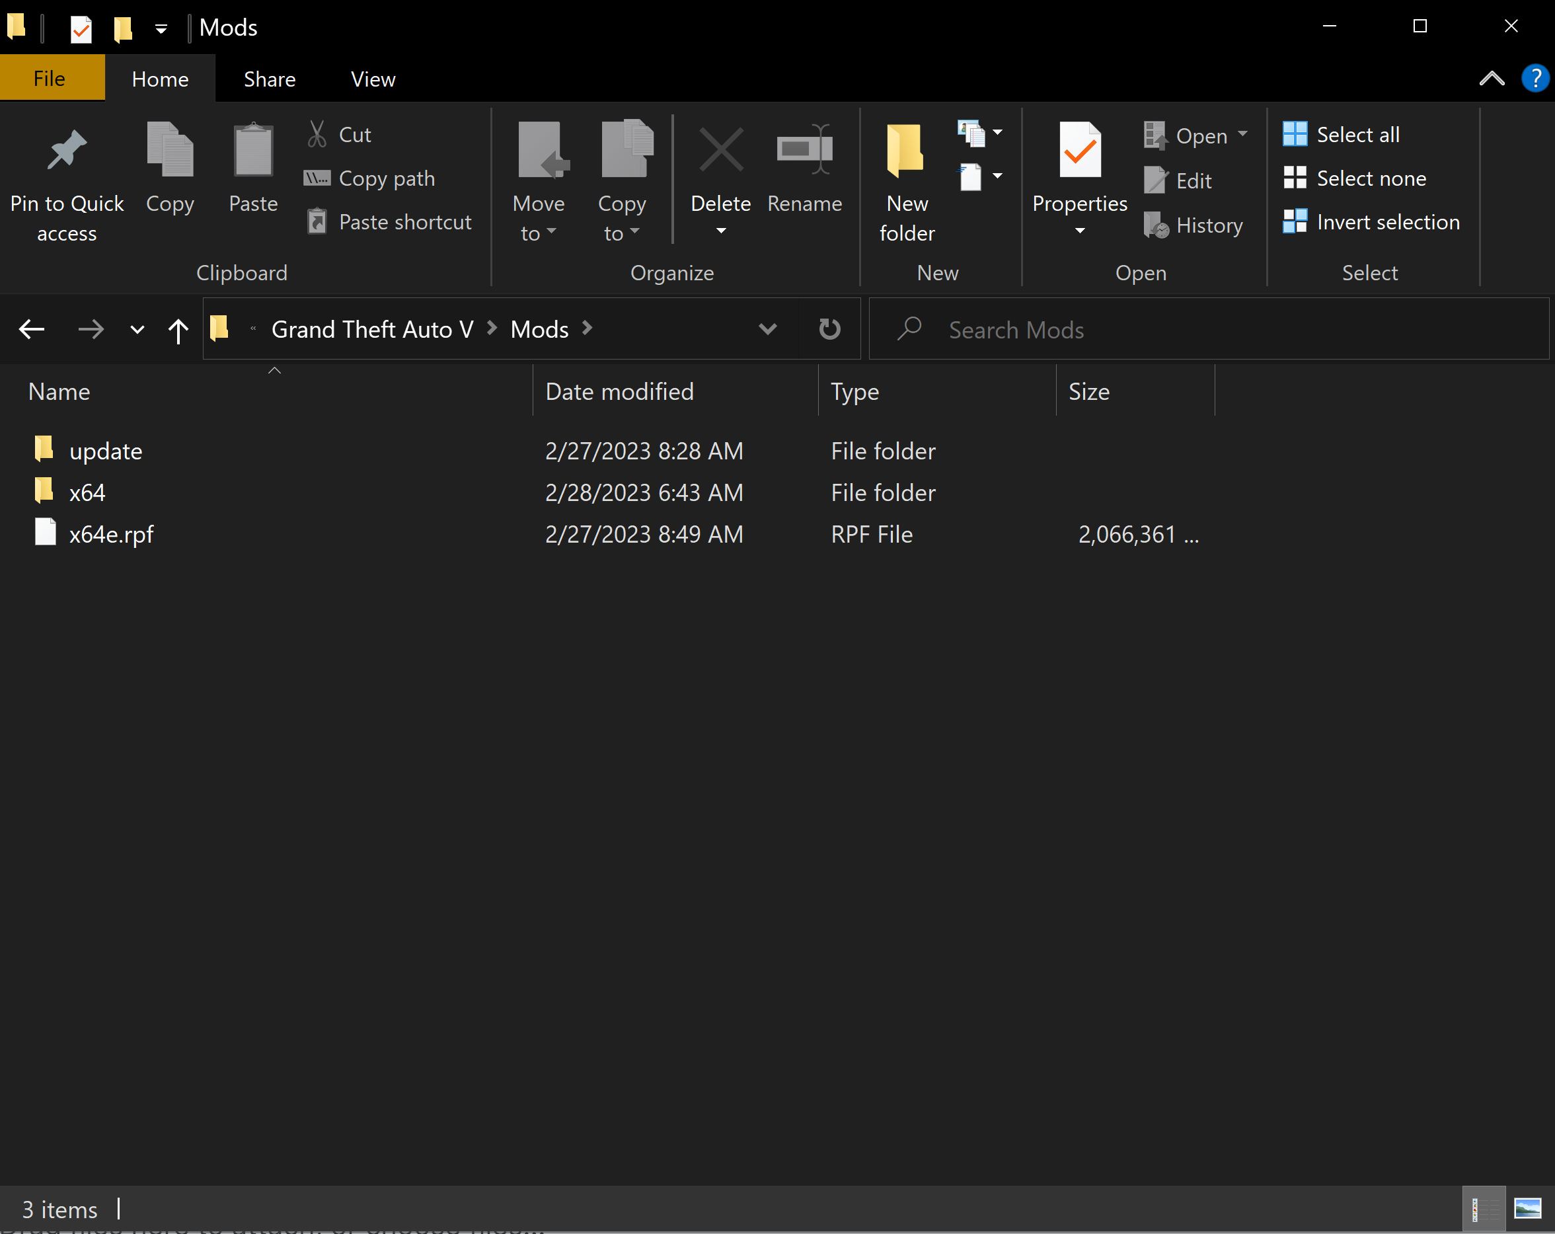
Task: Click the up-one-level arrow
Action: pos(178,330)
